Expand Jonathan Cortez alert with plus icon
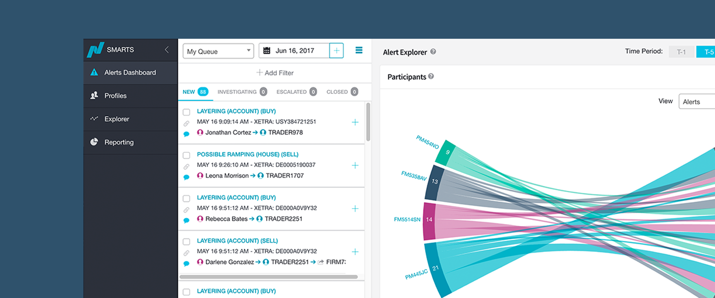The width and height of the screenshot is (715, 298). tap(355, 122)
